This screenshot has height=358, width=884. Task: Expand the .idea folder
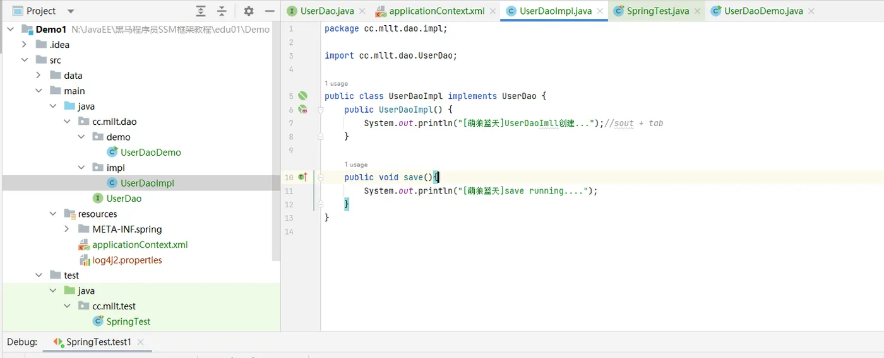[x=25, y=44]
